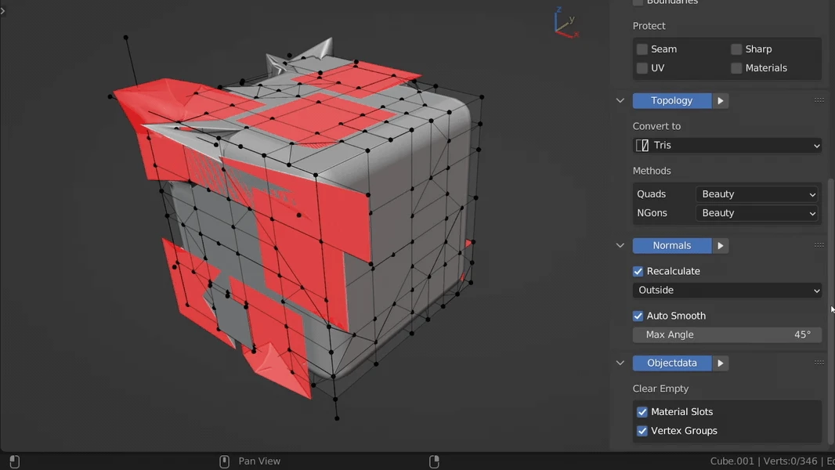Disable the Auto Smooth checkbox
This screenshot has height=470, width=835.
[638, 316]
